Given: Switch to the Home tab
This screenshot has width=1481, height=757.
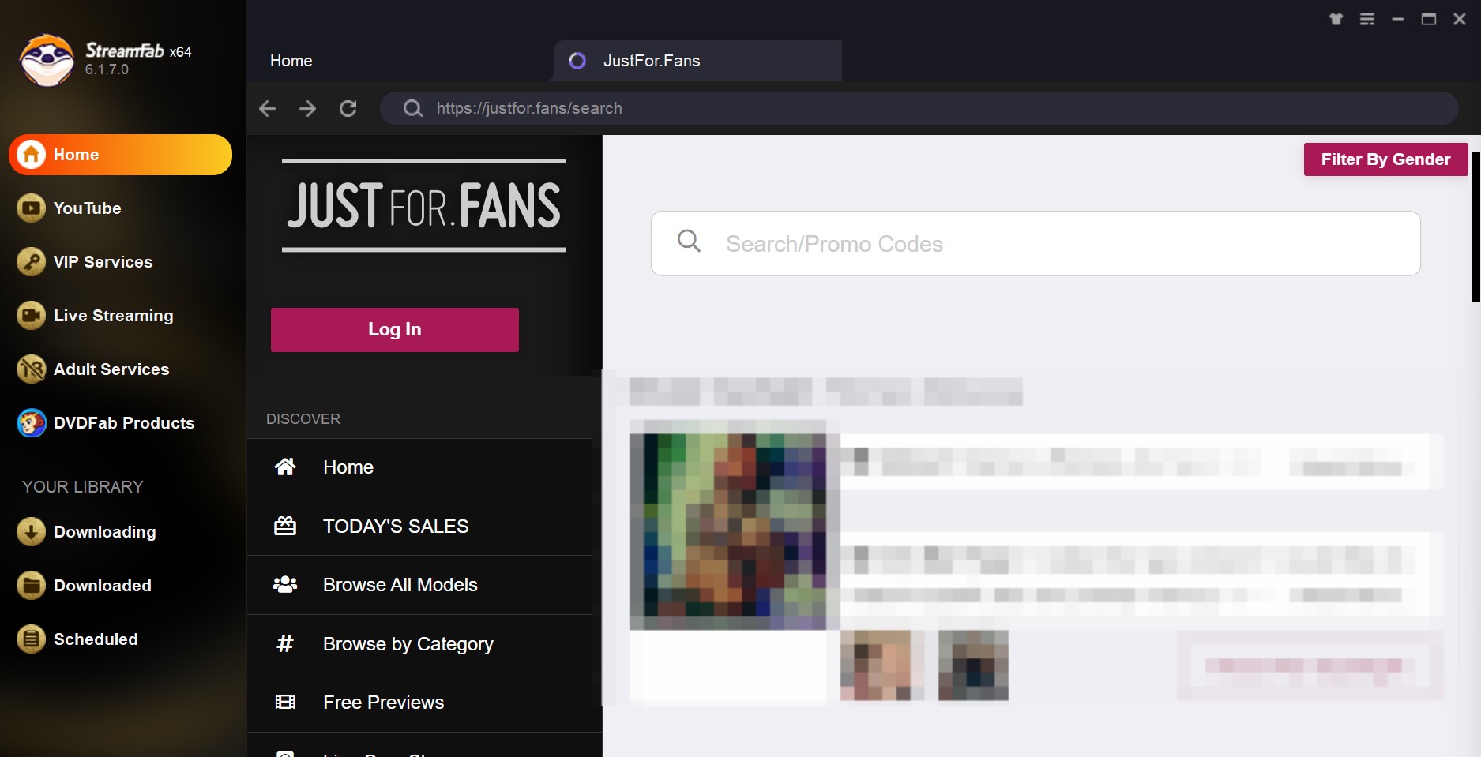Looking at the screenshot, I should 291,60.
